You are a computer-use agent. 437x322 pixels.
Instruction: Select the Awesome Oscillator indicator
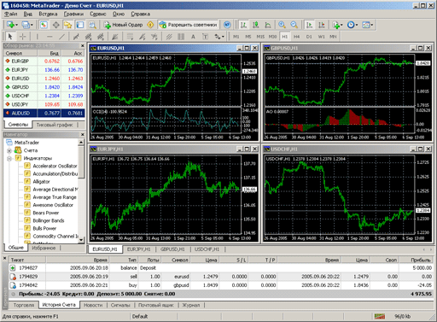tap(53, 205)
